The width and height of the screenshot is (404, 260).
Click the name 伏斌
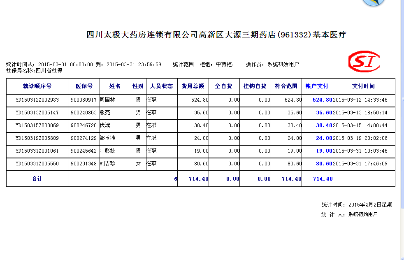pyautogui.click(x=105, y=125)
